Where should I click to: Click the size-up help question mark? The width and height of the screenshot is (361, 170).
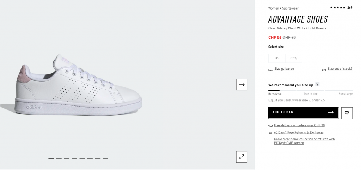click(x=317, y=84)
